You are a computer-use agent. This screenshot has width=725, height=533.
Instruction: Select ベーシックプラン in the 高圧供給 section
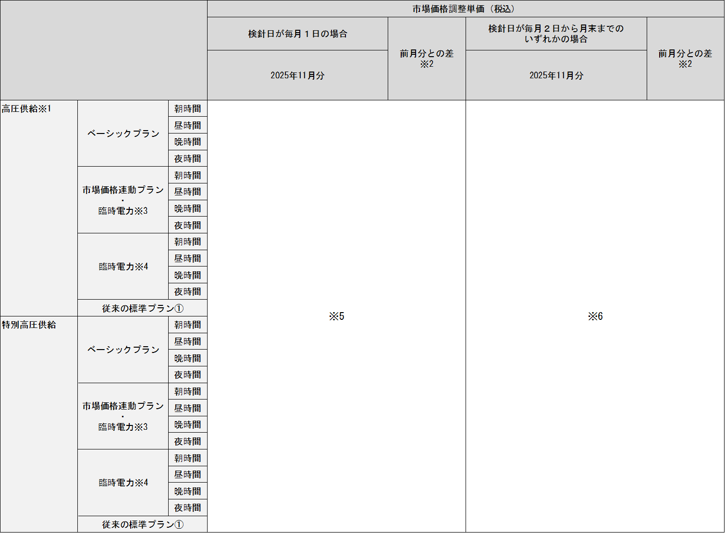pyautogui.click(x=123, y=133)
